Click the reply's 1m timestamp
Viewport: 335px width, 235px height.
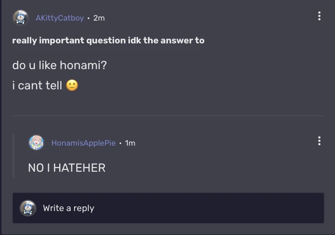pos(130,143)
